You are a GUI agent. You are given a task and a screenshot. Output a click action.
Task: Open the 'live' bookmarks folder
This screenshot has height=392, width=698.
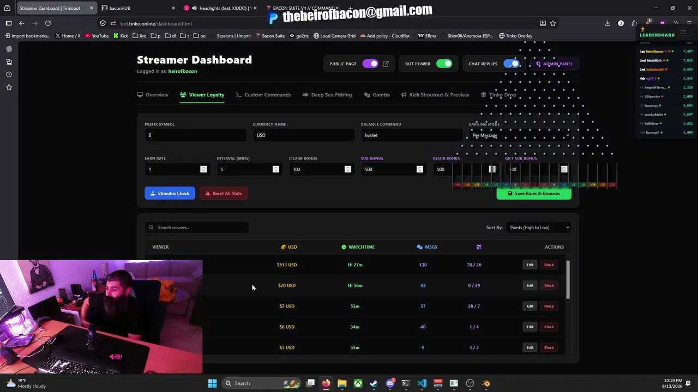[x=140, y=36]
